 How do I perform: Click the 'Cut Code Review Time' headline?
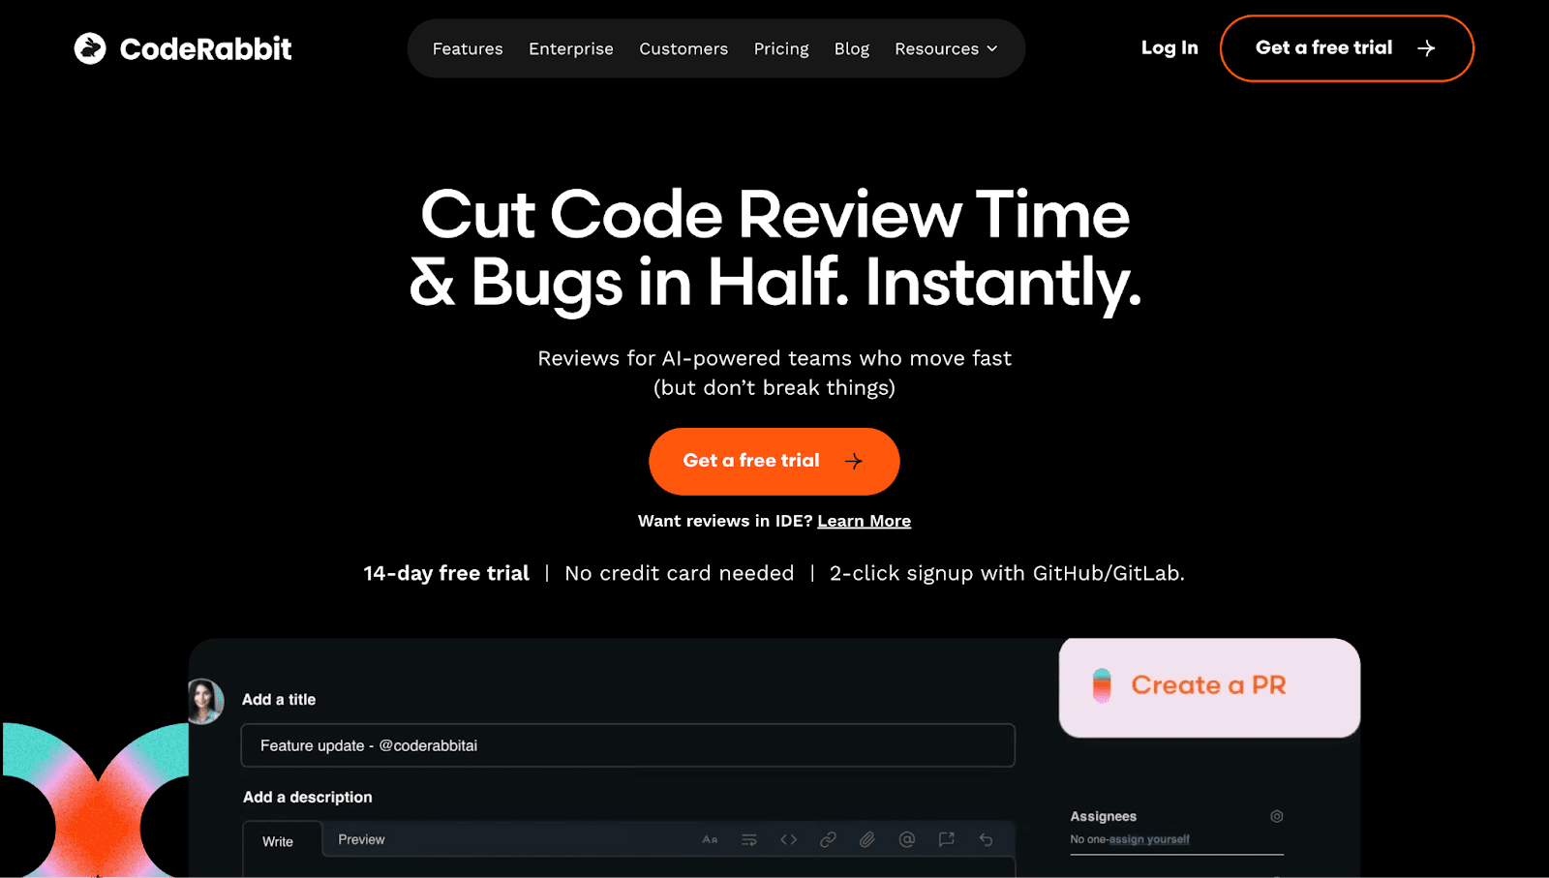(x=774, y=214)
